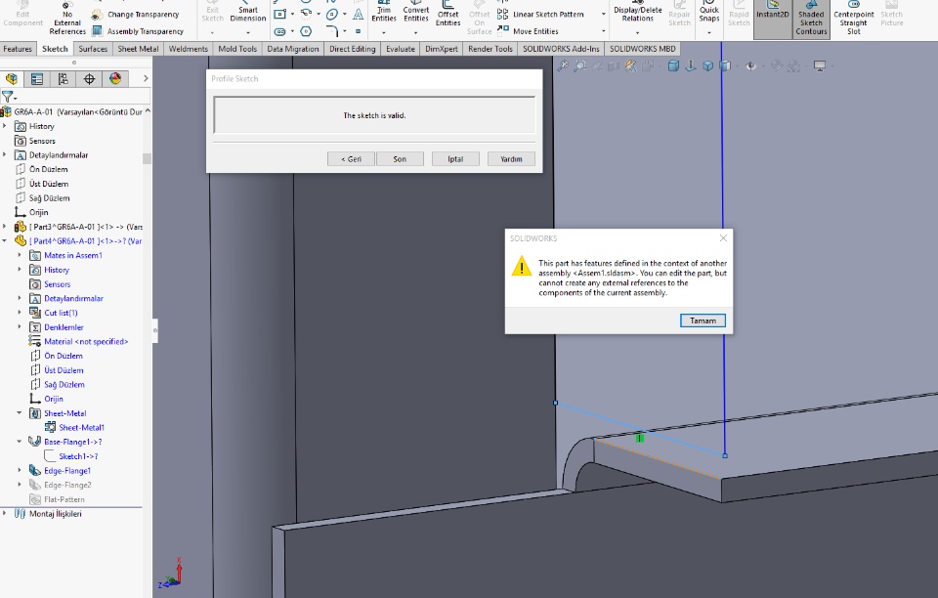Open the Smart Dimension dropdown arrow
Image resolution: width=938 pixels, height=598 pixels.
pos(247,32)
